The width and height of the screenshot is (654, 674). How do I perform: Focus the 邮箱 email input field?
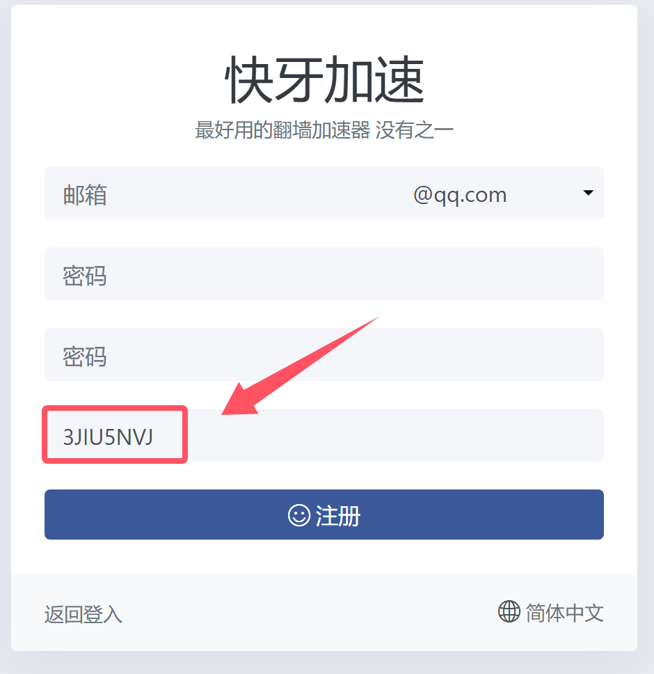coord(223,193)
